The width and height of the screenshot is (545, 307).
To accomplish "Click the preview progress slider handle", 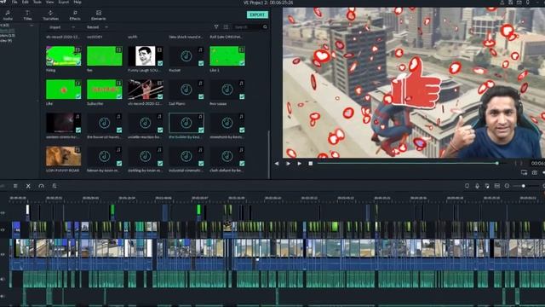I will click(x=497, y=163).
